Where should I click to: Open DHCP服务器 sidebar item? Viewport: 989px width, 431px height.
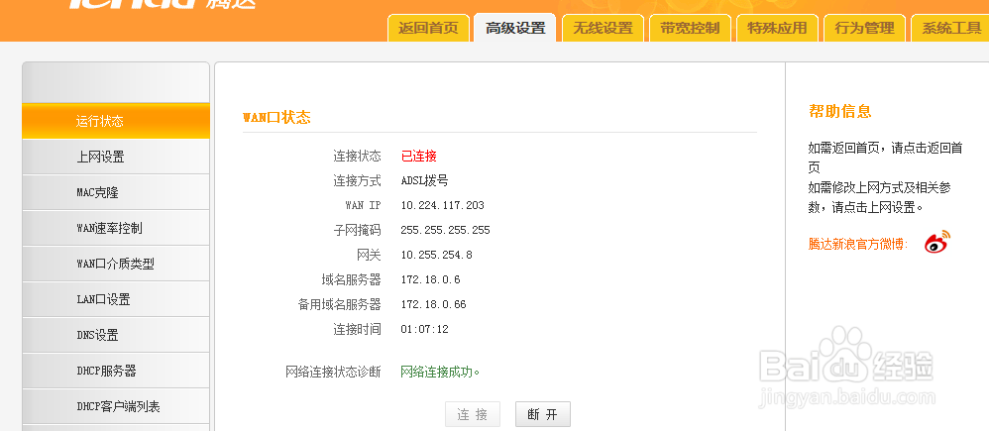coord(116,371)
